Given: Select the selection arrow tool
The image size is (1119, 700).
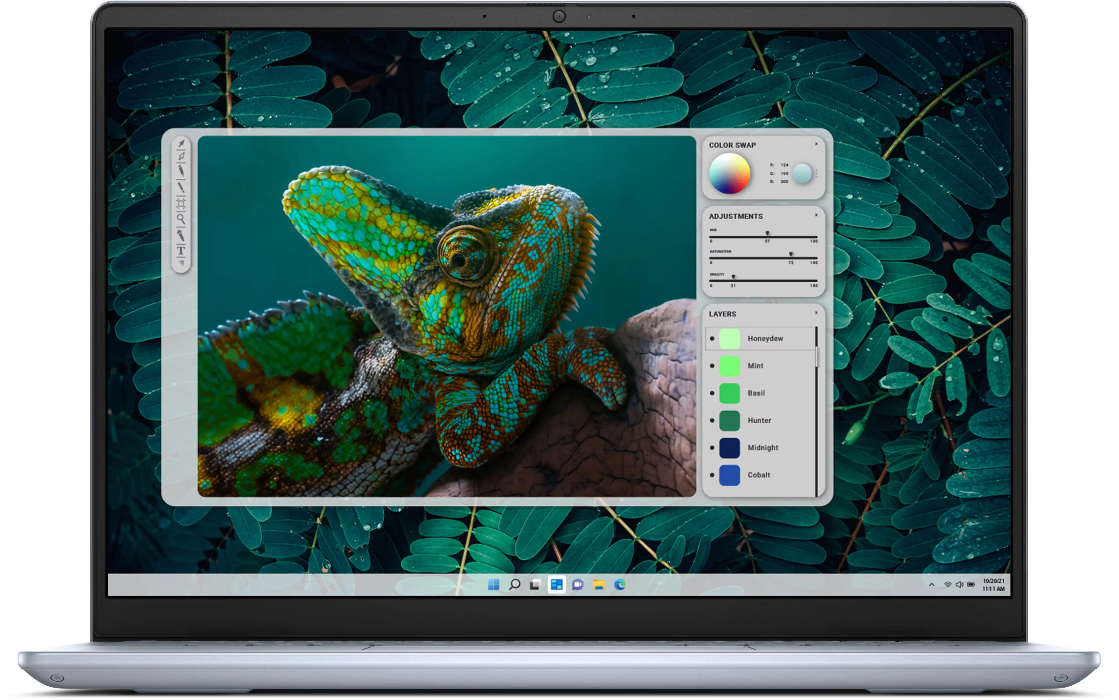Looking at the screenshot, I should coord(181,144).
